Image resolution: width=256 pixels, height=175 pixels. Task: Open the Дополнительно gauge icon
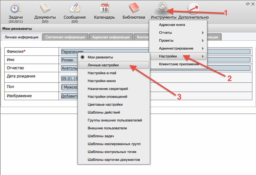coord(193,8)
